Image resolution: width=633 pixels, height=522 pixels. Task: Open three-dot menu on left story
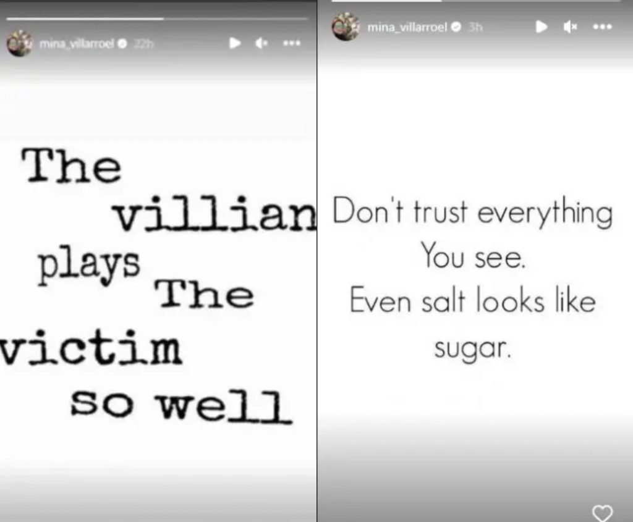point(292,43)
